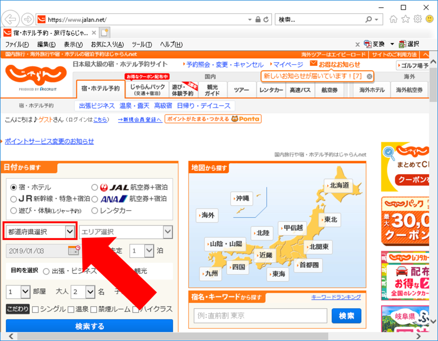Open ポイントサービス変更のお知らせ link
Viewport: 438px width, 341px height.
49,142
